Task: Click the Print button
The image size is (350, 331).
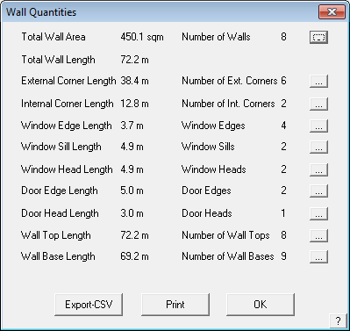Action: [175, 305]
